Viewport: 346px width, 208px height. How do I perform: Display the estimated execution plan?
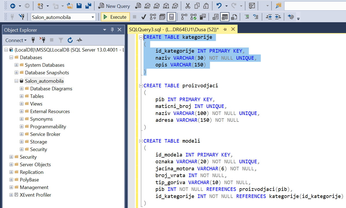[153, 17]
